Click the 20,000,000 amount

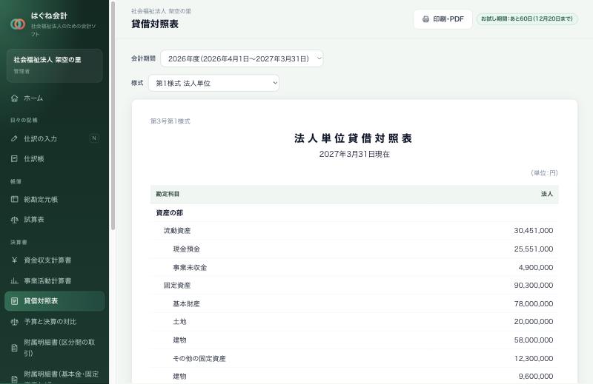533,322
